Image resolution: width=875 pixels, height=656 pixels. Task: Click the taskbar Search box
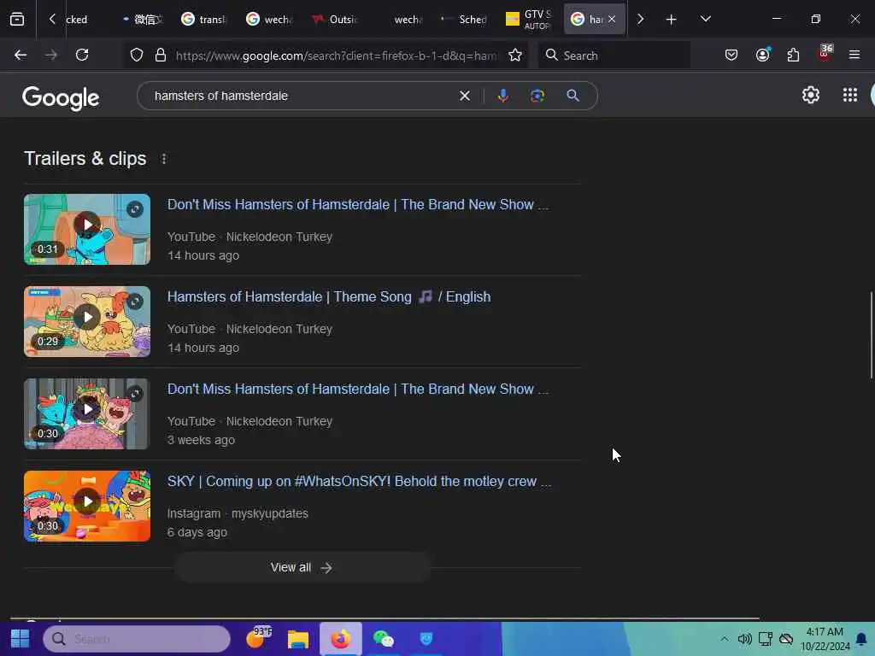coord(137,639)
